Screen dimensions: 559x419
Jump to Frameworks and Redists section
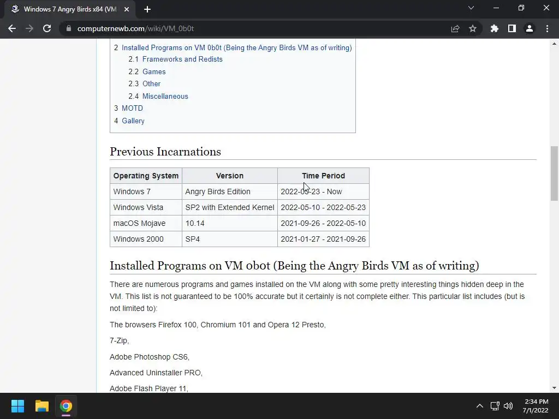tap(182, 59)
